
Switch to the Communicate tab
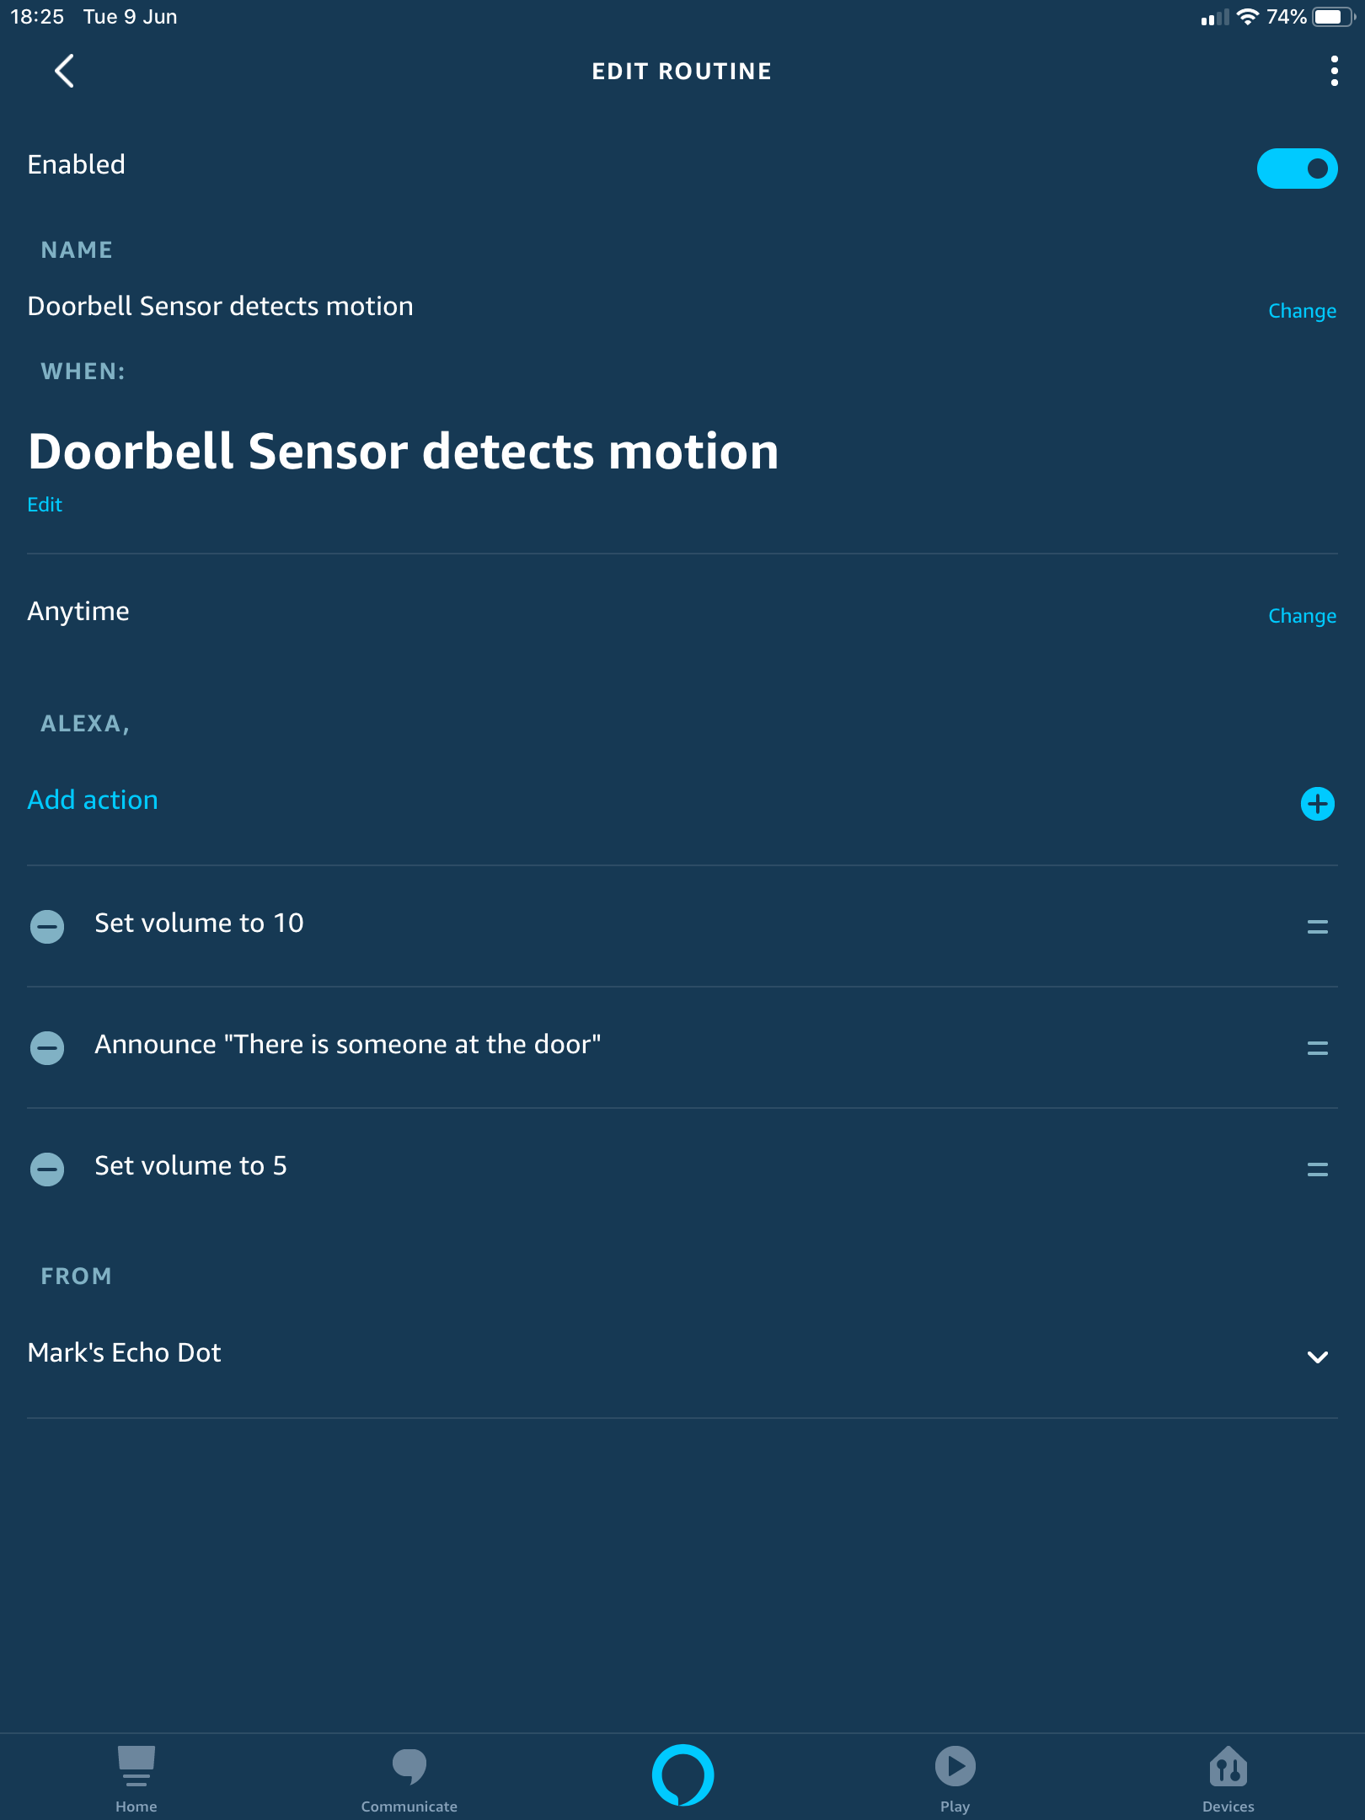[x=409, y=1780]
